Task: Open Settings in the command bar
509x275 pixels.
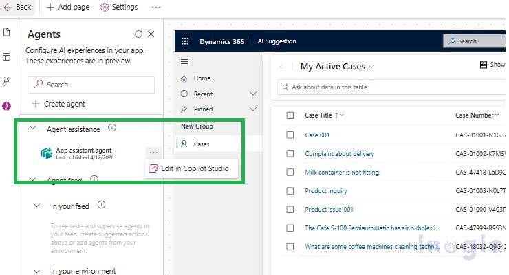Action: pyautogui.click(x=119, y=7)
